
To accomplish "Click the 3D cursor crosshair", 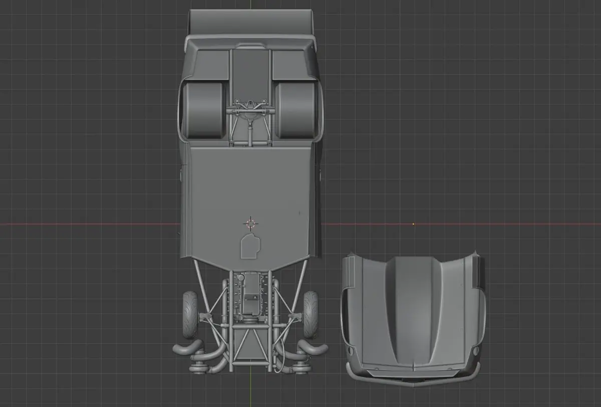I will tap(251, 224).
